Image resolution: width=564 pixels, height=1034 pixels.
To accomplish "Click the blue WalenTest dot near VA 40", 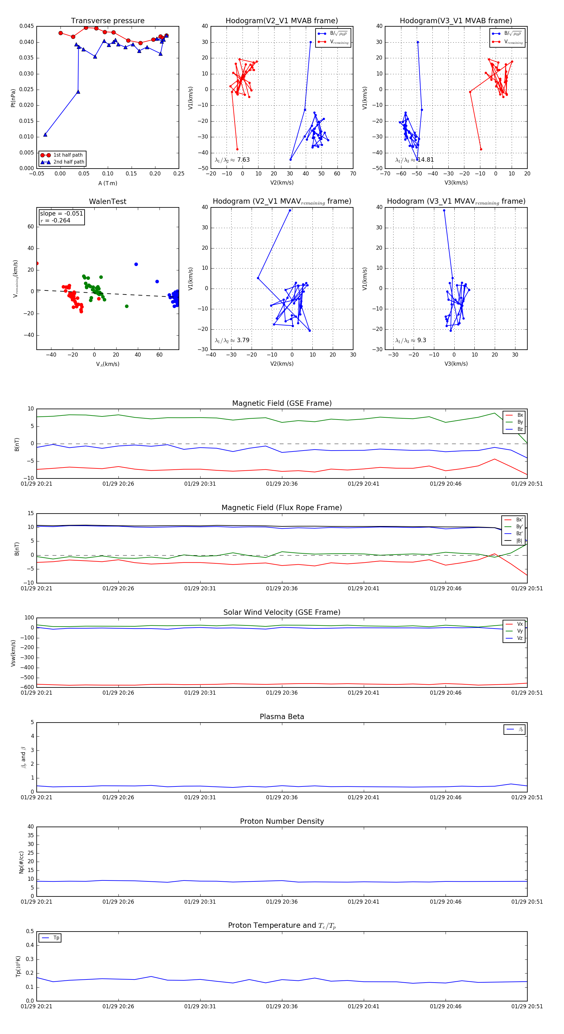I will pos(136,264).
